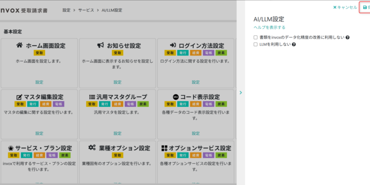Click the grid icon beside オプションサービス設定
This screenshot has height=185, width=370.
164,148
